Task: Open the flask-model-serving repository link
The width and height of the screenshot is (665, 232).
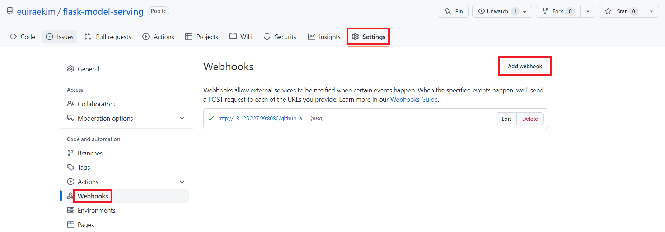Action: tap(103, 11)
